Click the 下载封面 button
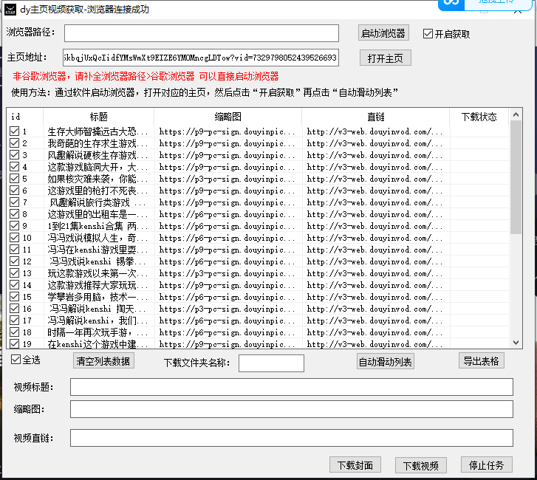 point(355,465)
